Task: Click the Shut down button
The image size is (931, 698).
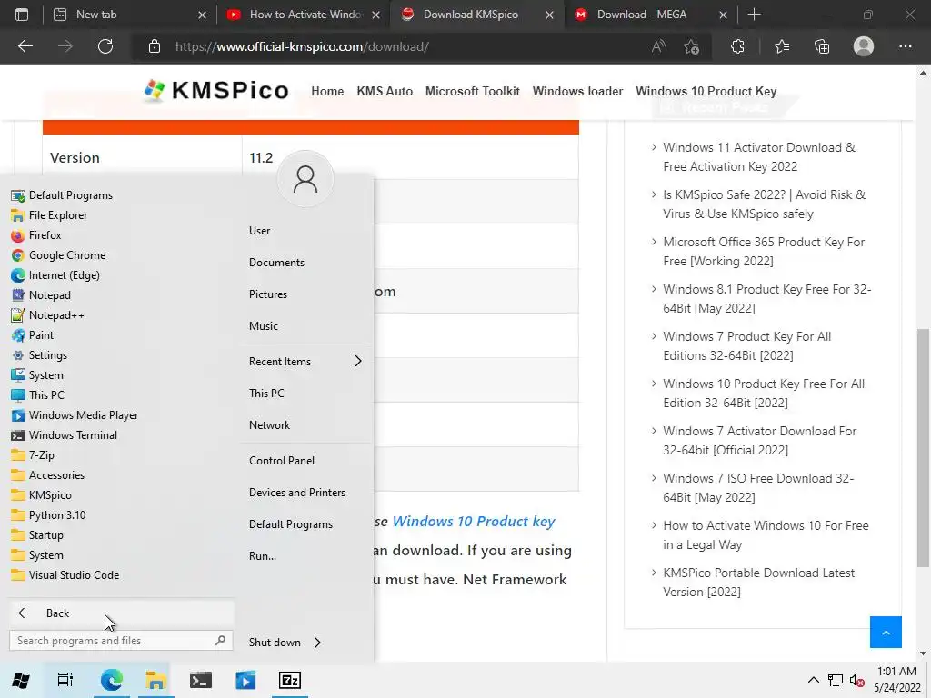Action: click(x=275, y=643)
